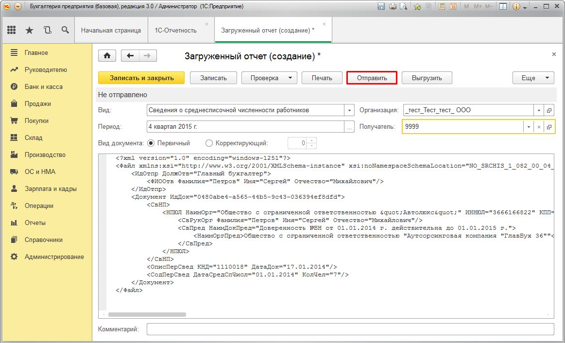Click the M- memory button
This screenshot has width=565, height=343.
pyautogui.click(x=489, y=6)
